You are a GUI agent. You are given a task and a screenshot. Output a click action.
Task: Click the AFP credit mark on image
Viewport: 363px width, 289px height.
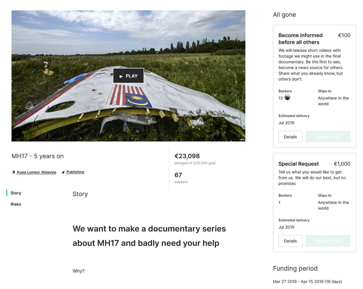click(242, 139)
